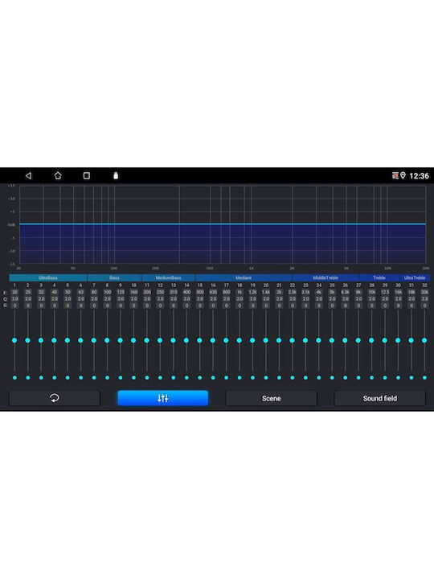
Task: Click band 27 gain slider knob
Action: 358,340
